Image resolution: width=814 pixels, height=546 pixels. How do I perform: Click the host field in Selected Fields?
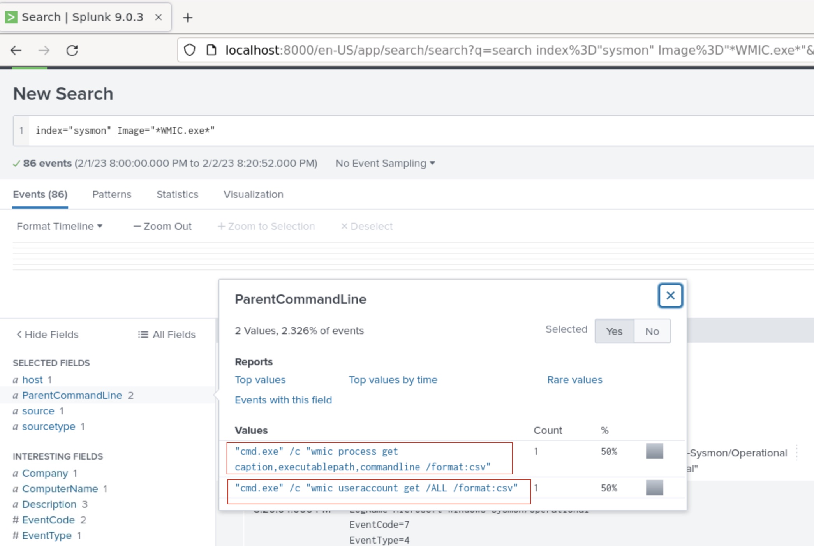(32, 380)
